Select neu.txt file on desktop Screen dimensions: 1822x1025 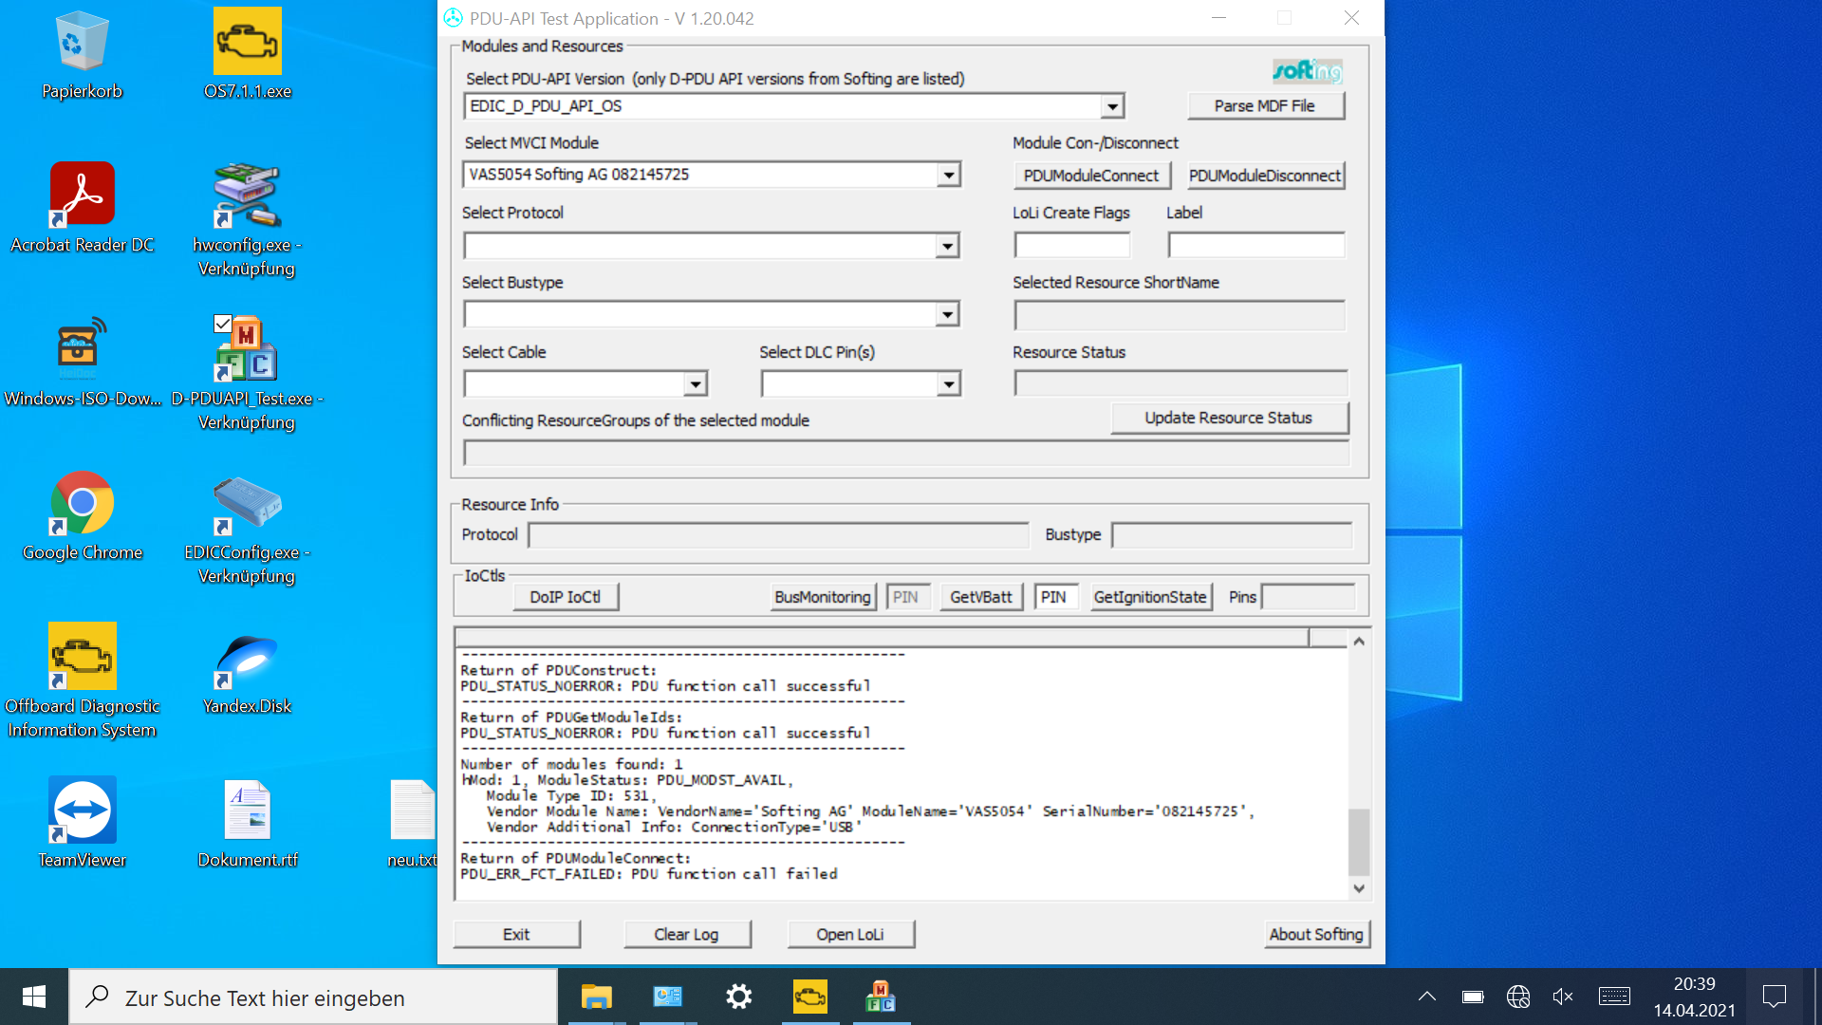pyautogui.click(x=412, y=824)
